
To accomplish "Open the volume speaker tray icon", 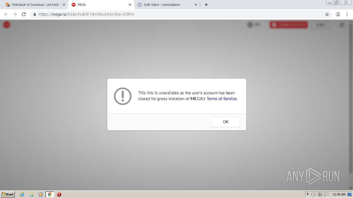I will tap(314, 194).
